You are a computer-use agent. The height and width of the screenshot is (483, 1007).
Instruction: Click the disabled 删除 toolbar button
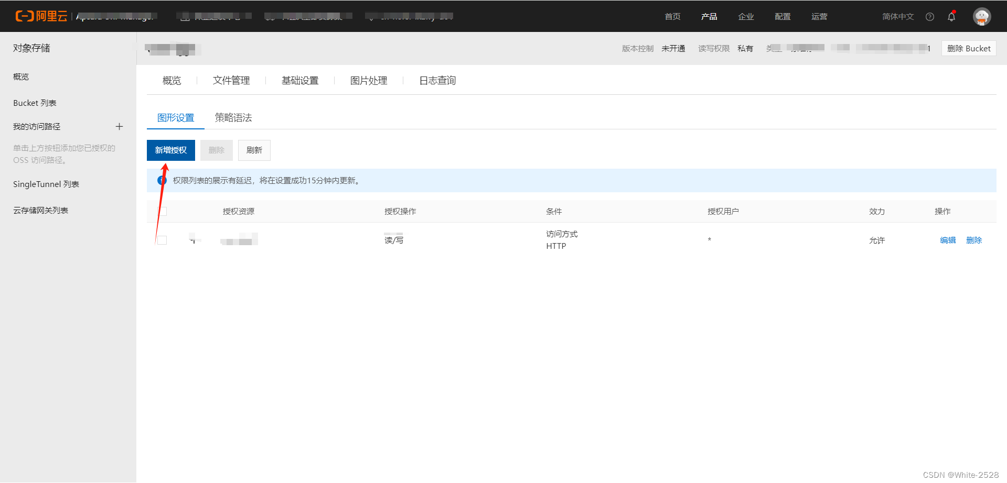pyautogui.click(x=217, y=150)
